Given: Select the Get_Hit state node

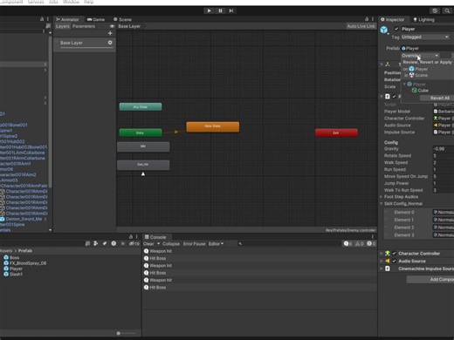Looking at the screenshot, I should coord(143,165).
